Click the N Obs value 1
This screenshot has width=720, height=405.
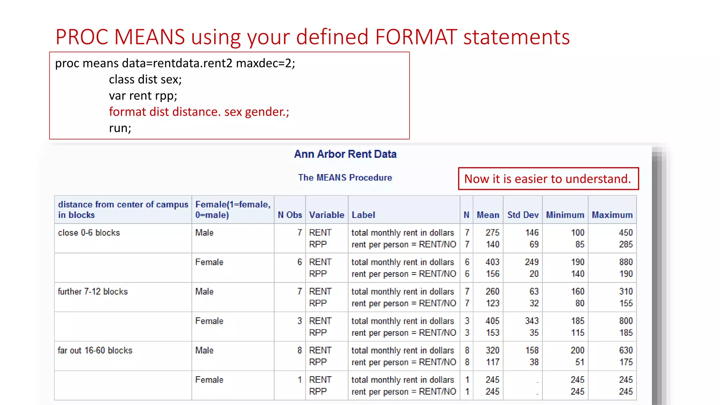(x=300, y=380)
